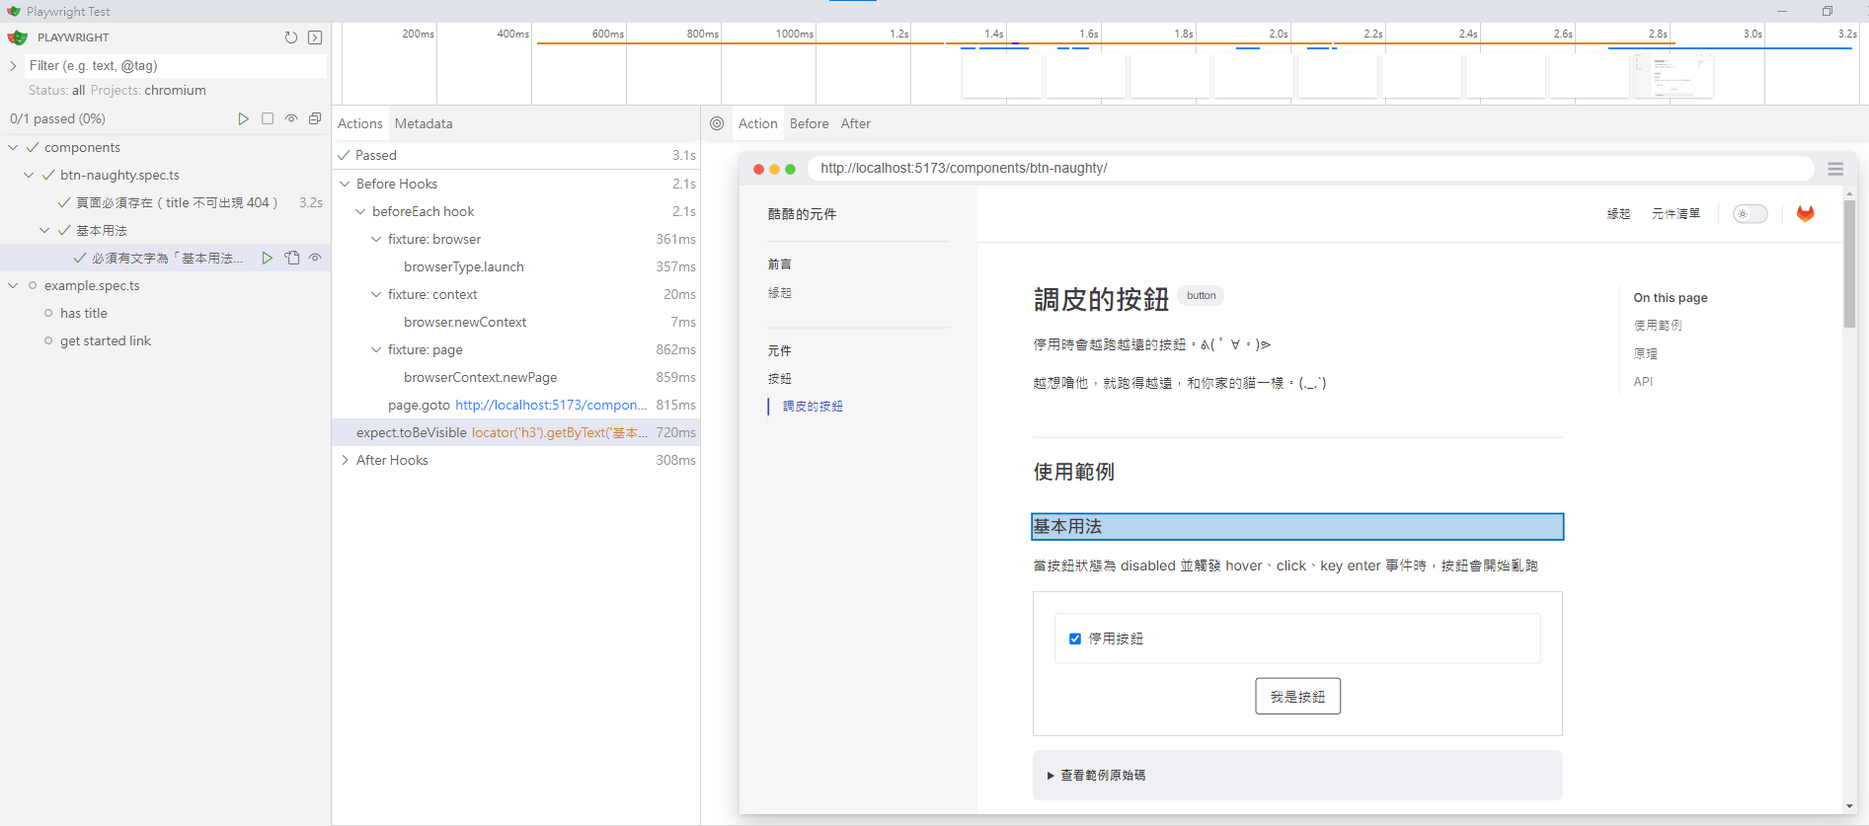
Task: Click the reload tests icon
Action: coord(291,38)
